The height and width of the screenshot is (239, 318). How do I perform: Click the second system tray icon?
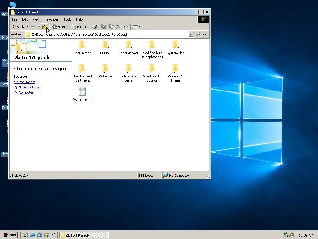(291, 235)
